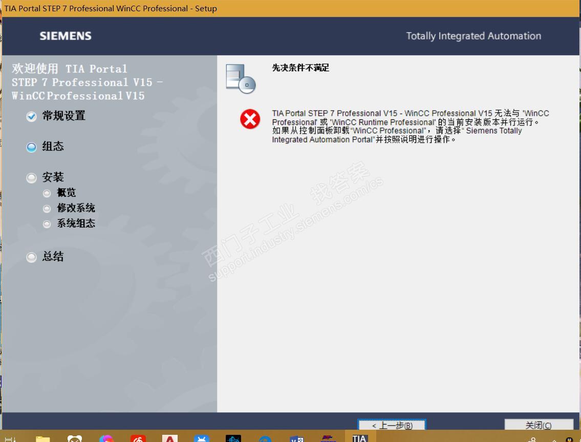Screen dimensions: 581x442
Task: Click the setup window title bar text
Action: 111,8
